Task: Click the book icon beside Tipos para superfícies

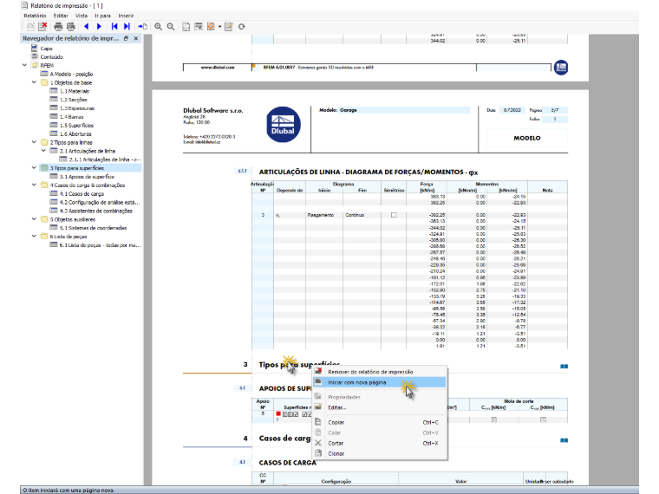Action: point(564,367)
